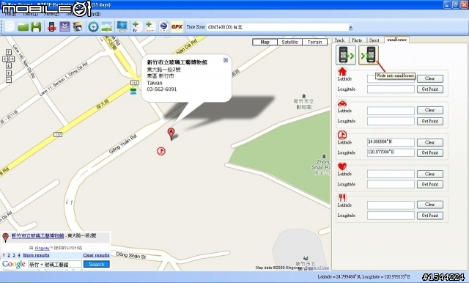The width and height of the screenshot is (469, 283).
Task: Go to search results page 2
Action: point(9,255)
